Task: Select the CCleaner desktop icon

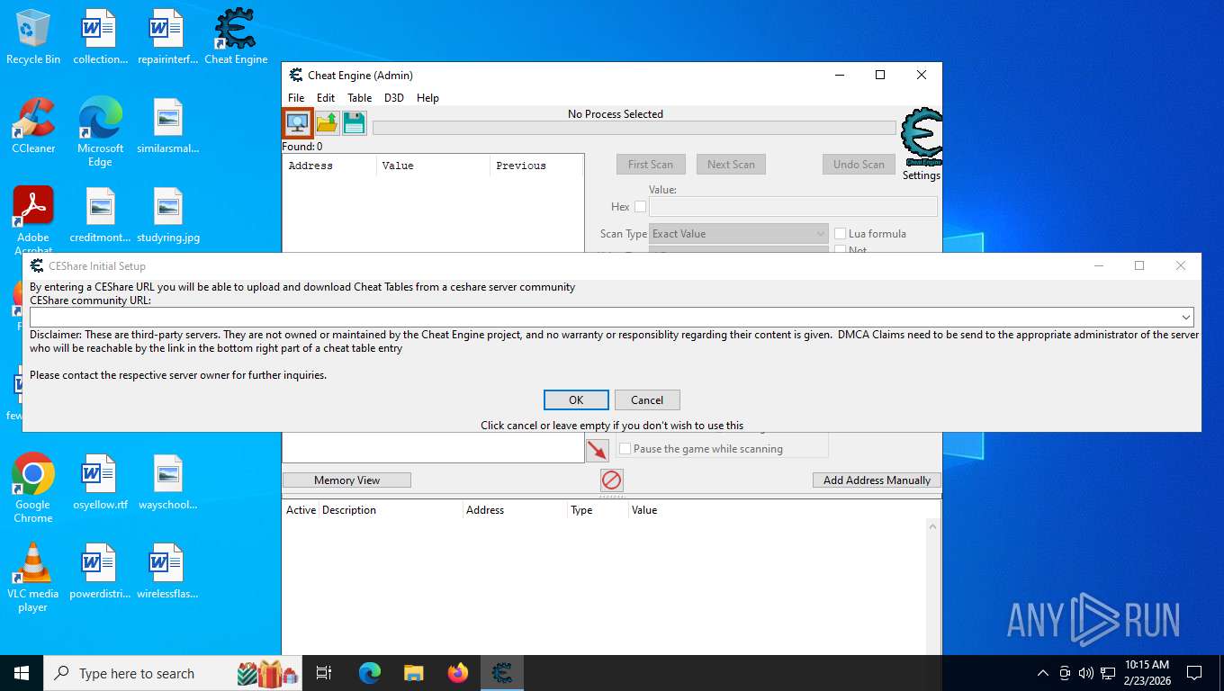Action: click(33, 126)
